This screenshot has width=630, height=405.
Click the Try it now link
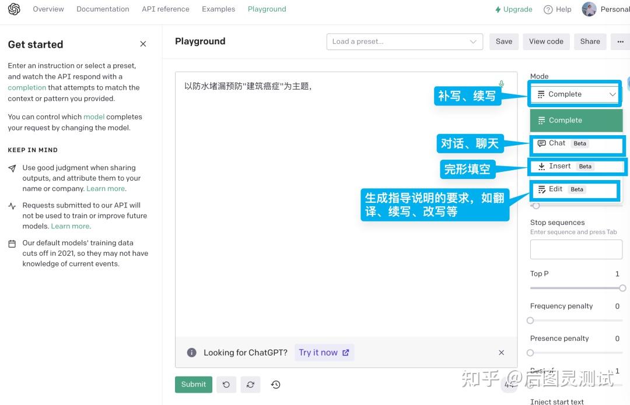click(324, 353)
